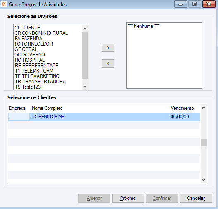
Task: Select GE GERAL division
Action: click(26, 49)
